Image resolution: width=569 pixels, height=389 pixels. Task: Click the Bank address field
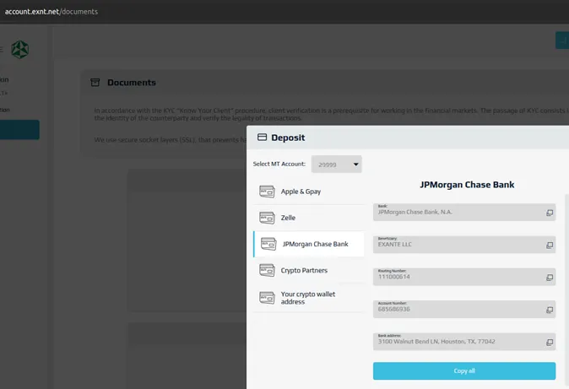(x=464, y=342)
